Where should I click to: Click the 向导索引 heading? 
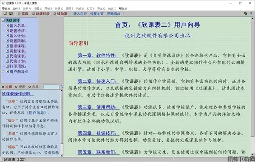pyautogui.click(x=78, y=43)
